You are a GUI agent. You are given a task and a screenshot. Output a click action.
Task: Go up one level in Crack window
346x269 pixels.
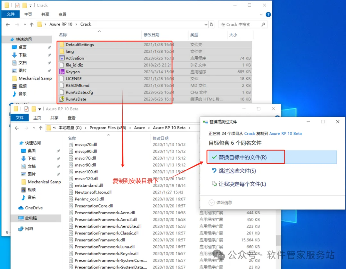pyautogui.click(x=31, y=24)
